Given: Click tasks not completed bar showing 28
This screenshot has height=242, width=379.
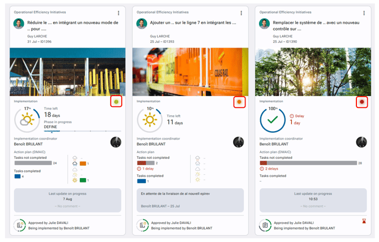Looking at the screenshot, I should [308, 163].
